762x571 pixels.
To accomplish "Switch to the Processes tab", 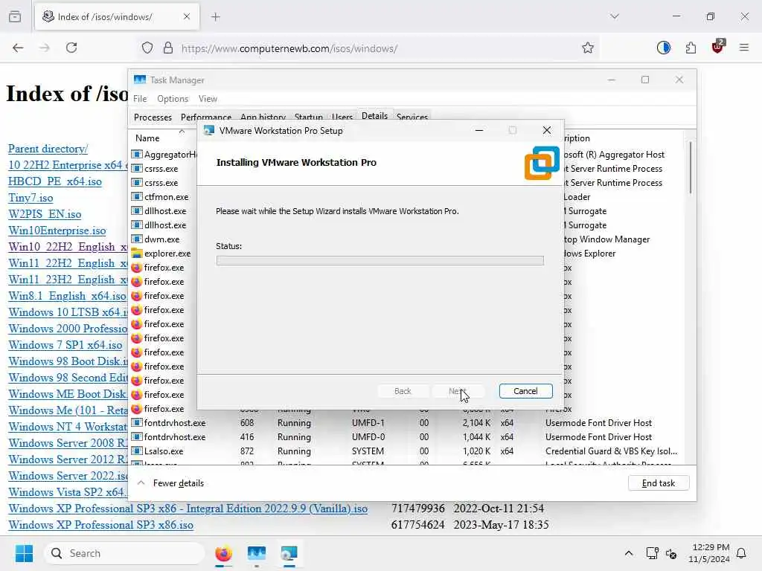I will coord(153,117).
